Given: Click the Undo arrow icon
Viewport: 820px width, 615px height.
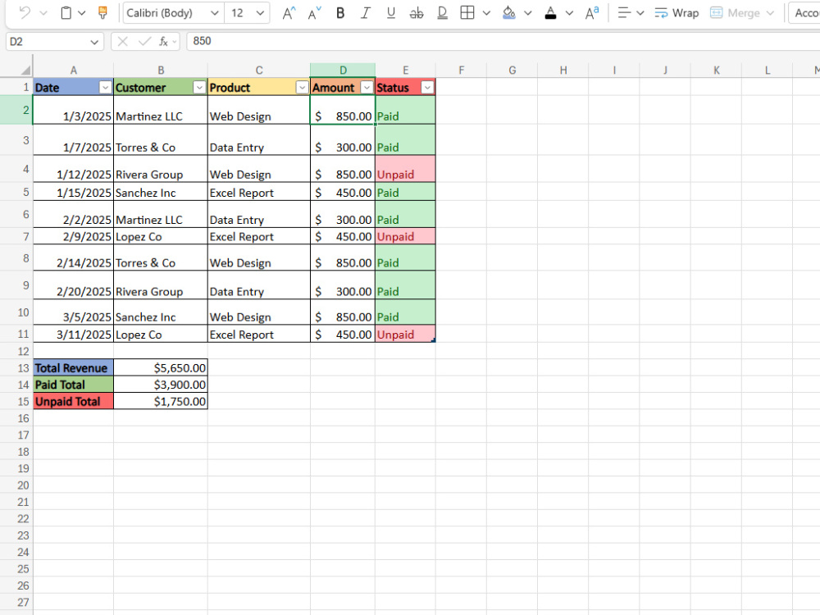Looking at the screenshot, I should pyautogui.click(x=24, y=12).
